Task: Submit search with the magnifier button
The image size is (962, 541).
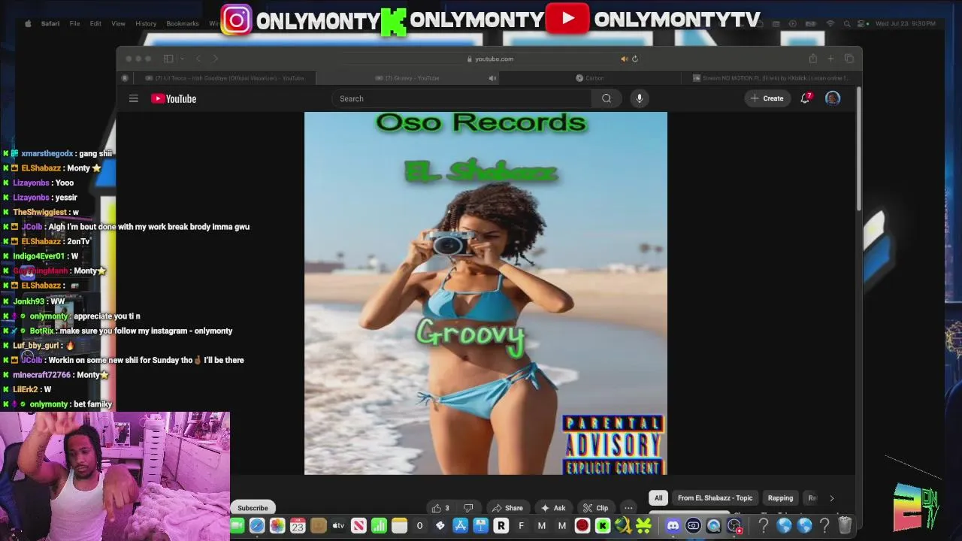Action: (607, 98)
